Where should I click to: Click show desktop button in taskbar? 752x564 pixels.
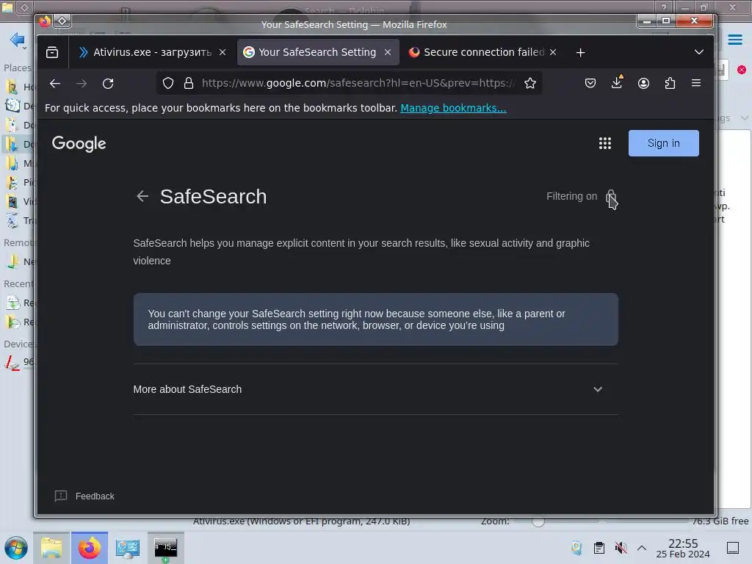click(733, 548)
